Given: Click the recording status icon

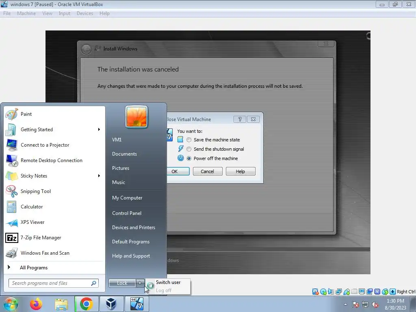Looking at the screenshot, I should (x=369, y=292).
